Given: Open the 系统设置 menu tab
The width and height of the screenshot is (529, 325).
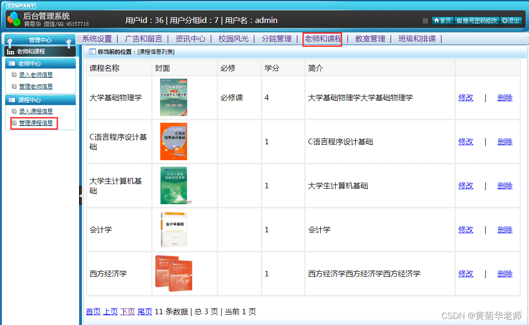Looking at the screenshot, I should coord(97,39).
